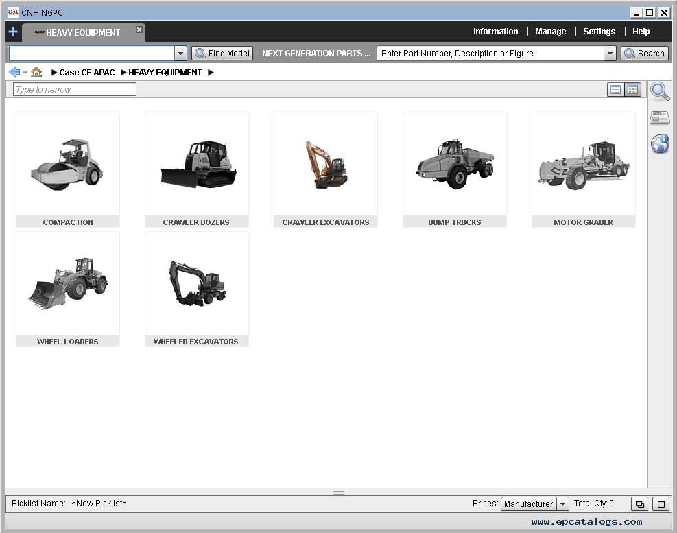Open news panel icon in sidebar
Screen dimensions: 677x533
(x=660, y=117)
